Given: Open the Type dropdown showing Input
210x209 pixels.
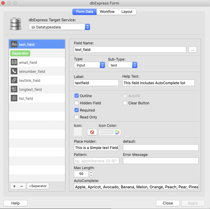Looking at the screenshot, I should pos(87,65).
